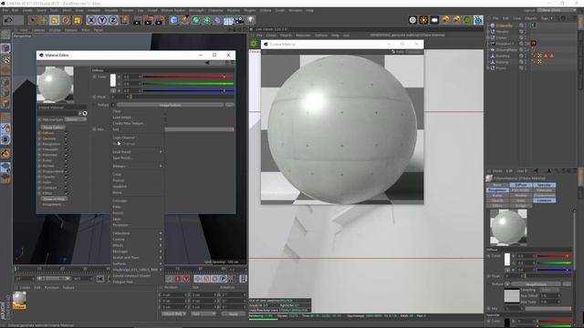Click the ImageTexture bar in Material Editor
Viewport: 584px width, 328px height.
click(171, 106)
